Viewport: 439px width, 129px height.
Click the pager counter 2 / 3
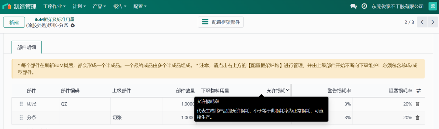pyautogui.click(x=409, y=22)
